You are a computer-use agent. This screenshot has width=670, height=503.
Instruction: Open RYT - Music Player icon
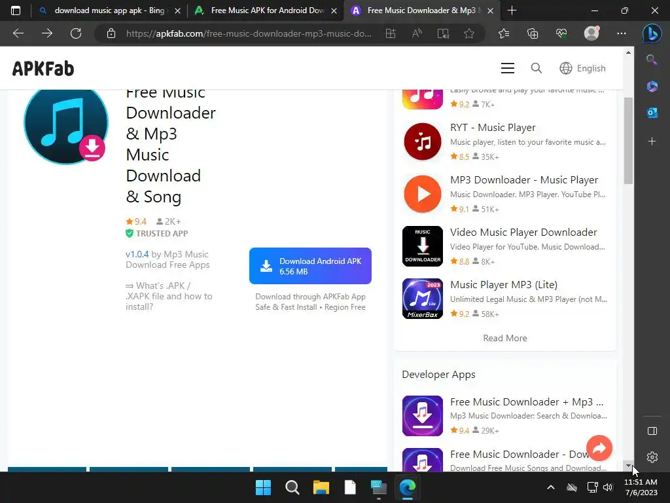423,141
